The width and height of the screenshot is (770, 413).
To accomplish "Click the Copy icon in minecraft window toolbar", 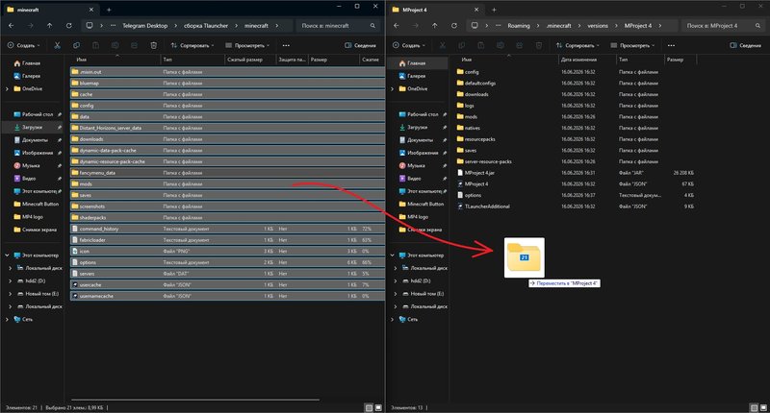I will 76,45.
